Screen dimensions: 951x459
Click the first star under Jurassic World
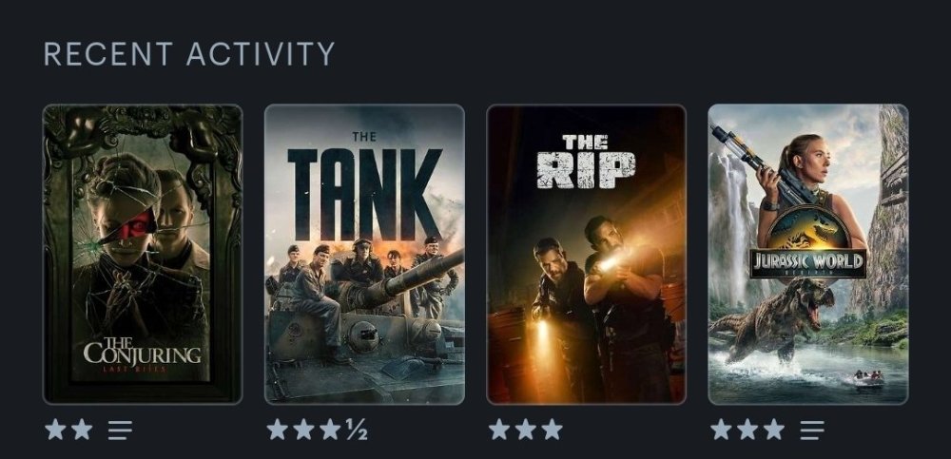point(721,430)
